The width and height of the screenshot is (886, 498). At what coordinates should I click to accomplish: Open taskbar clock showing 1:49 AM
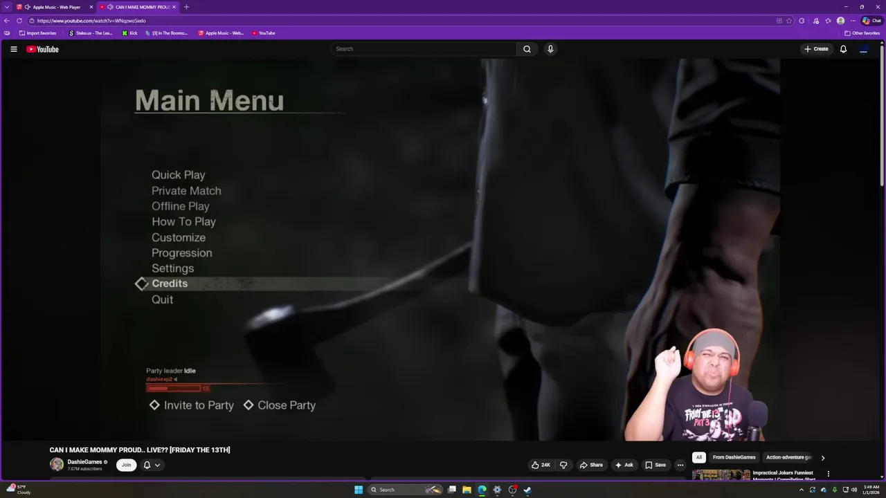click(x=871, y=490)
